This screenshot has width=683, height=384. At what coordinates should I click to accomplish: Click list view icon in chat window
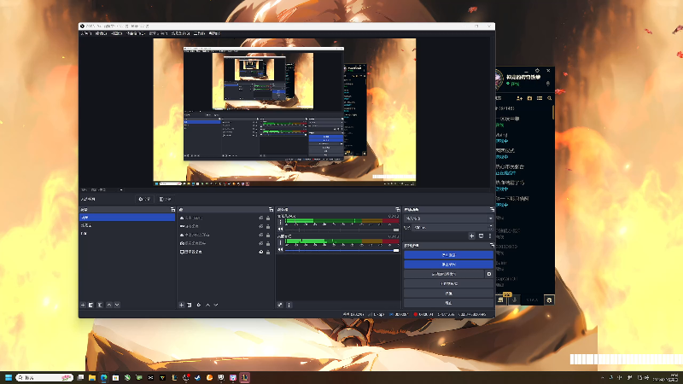coord(540,98)
